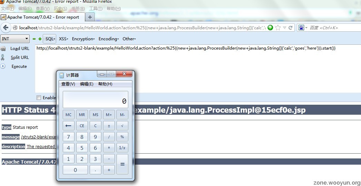Open Firefox 查看(V) menu
The height and width of the screenshot is (186, 361).
pyautogui.click(x=43, y=9)
